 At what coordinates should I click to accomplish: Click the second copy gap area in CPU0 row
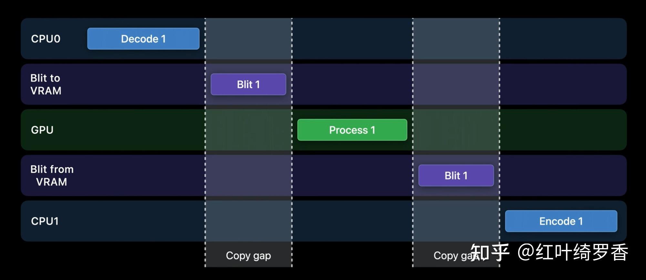click(456, 39)
